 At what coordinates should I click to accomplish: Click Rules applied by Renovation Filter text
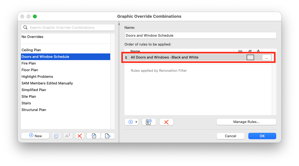point(159,71)
